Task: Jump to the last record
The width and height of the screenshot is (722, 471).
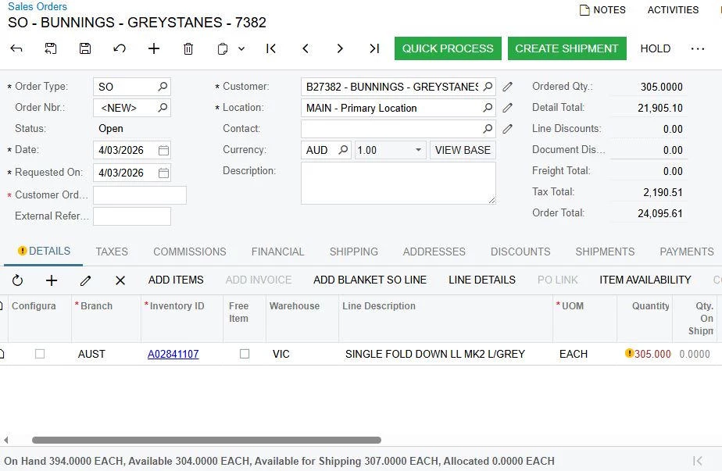Action: tap(374, 48)
